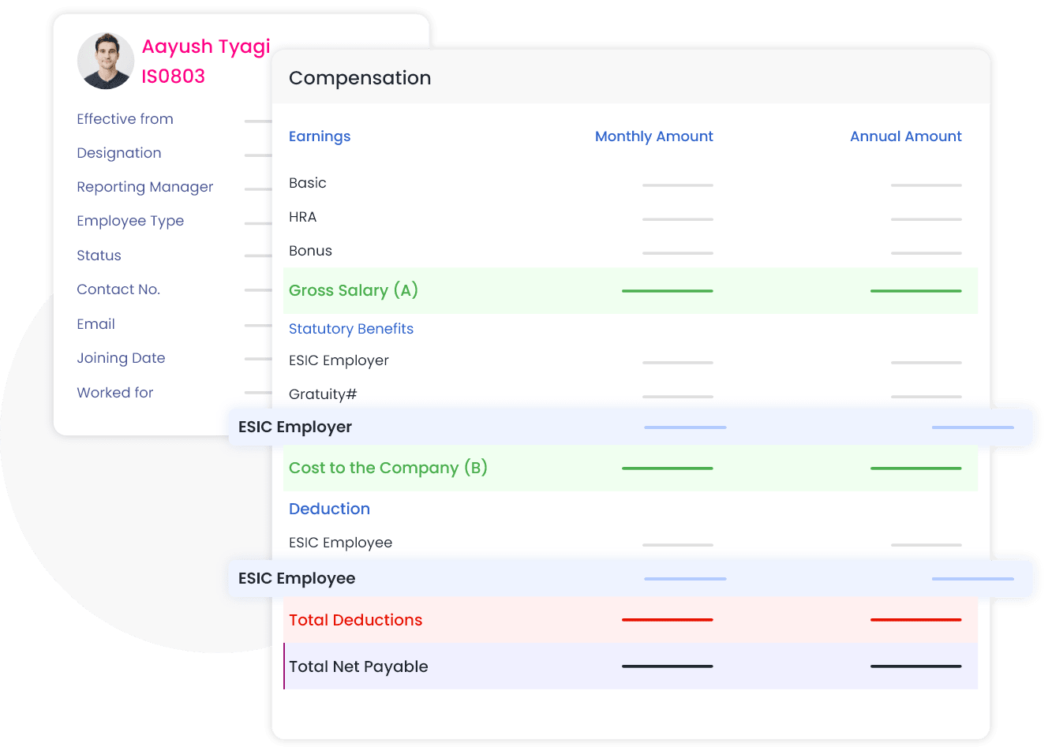This screenshot has height=754, width=1052.
Task: Click the employee name Aayush Tyagi
Action: (x=206, y=47)
